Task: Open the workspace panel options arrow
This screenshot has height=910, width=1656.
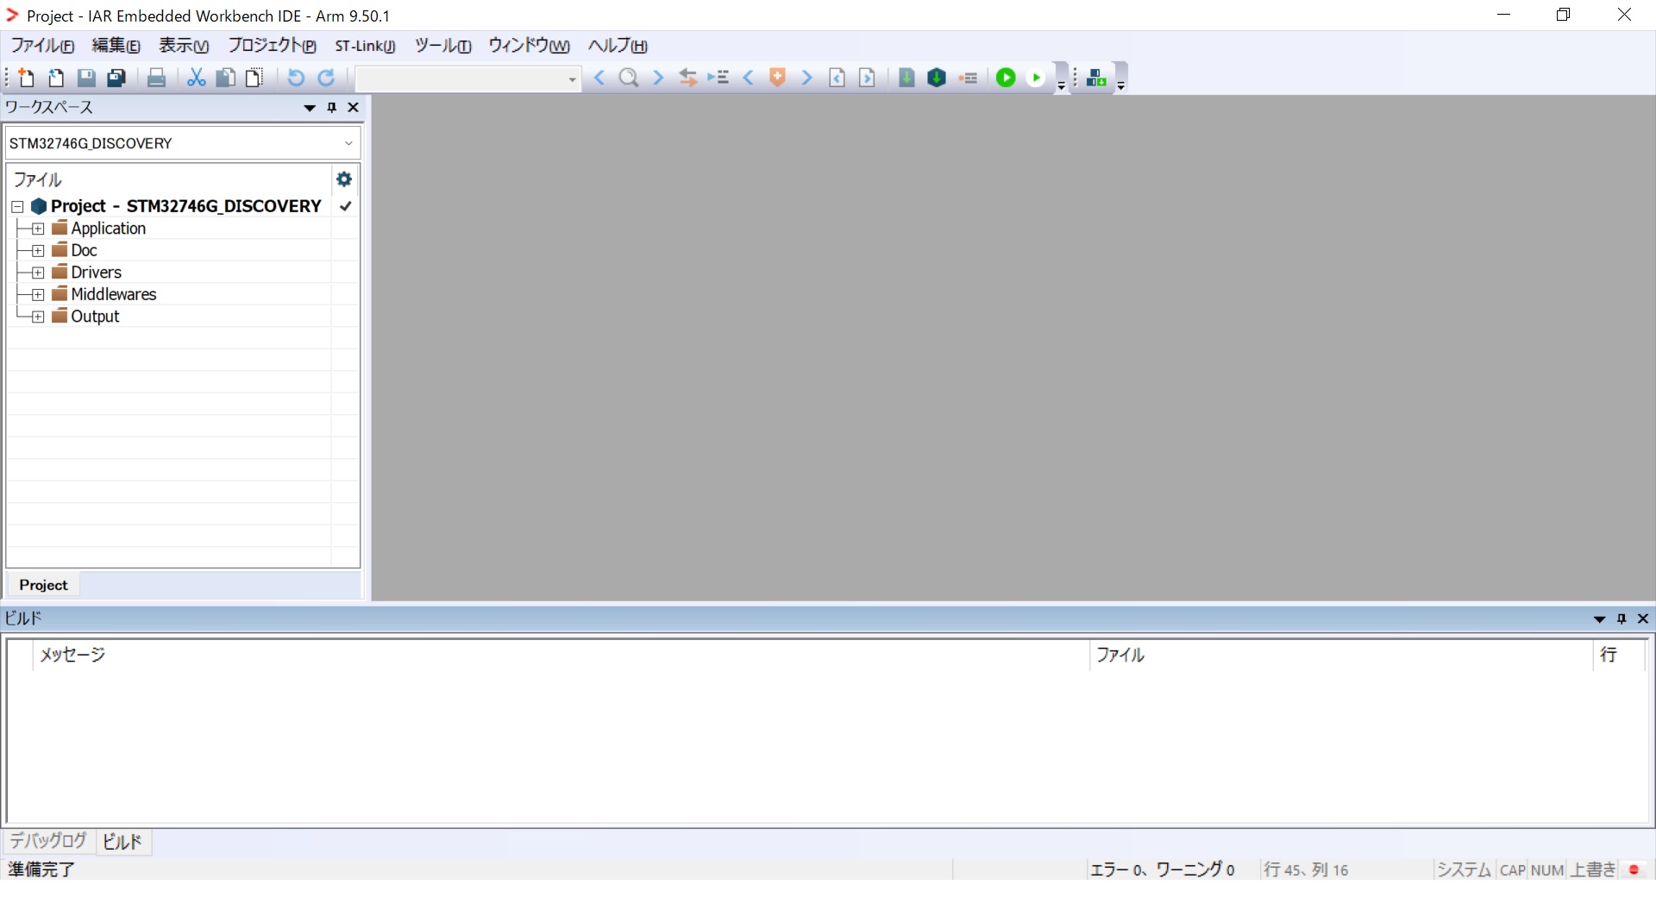Action: (310, 108)
